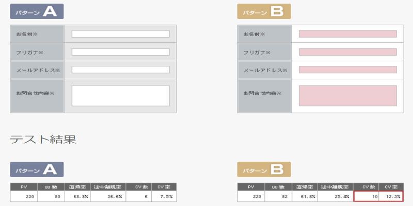413x206 pixels.
Task: Select the pink フリガナ field in Pattern B
Action: pyautogui.click(x=347, y=52)
